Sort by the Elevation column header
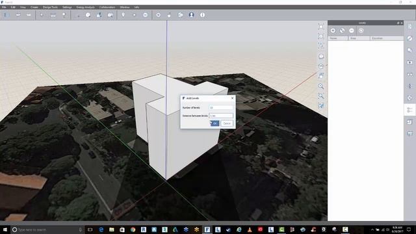The width and height of the screenshot is (416, 234). [387, 38]
